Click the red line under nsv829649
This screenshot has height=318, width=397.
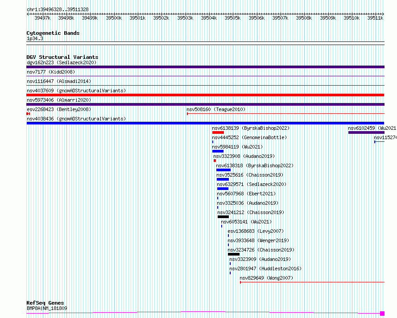click(x=312, y=282)
